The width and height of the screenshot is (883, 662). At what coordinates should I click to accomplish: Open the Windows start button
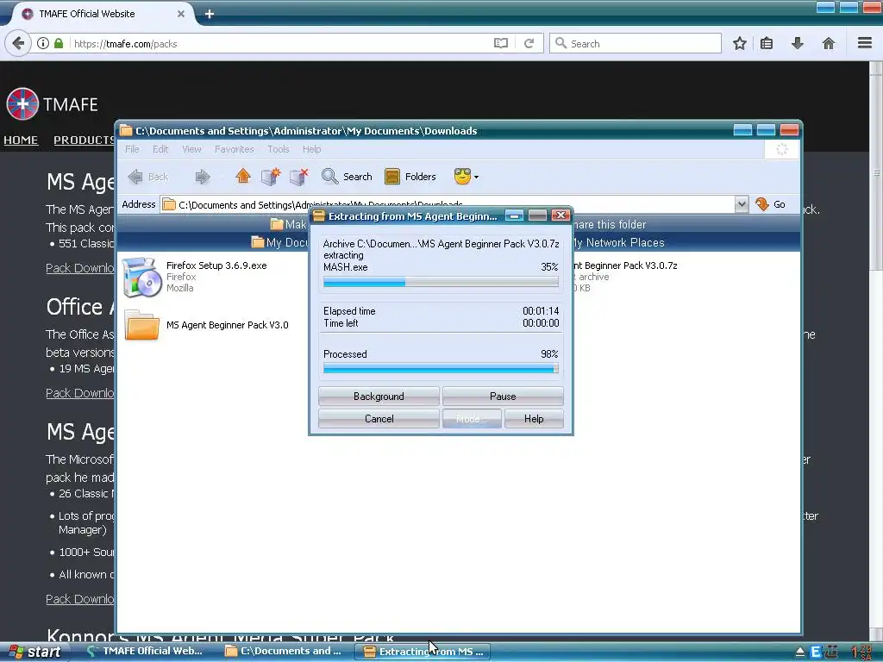34,652
